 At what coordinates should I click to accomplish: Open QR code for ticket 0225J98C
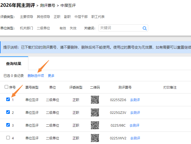tap(95, 125)
